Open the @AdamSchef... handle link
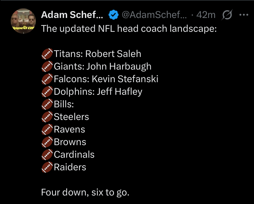This screenshot has height=204, width=254. [154, 14]
